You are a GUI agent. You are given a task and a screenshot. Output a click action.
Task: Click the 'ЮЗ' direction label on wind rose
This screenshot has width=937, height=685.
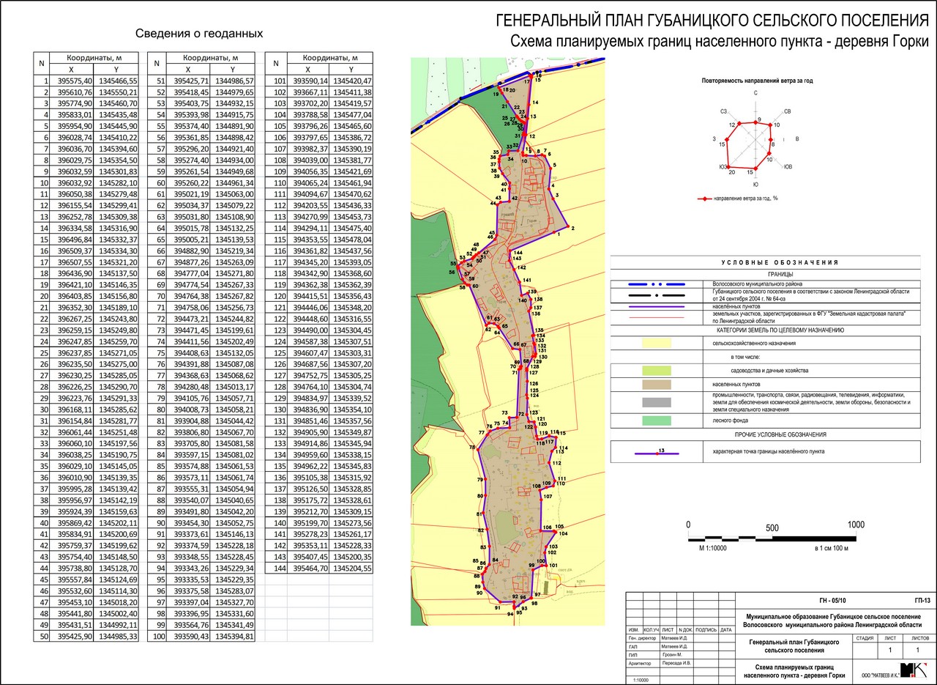pos(723,167)
